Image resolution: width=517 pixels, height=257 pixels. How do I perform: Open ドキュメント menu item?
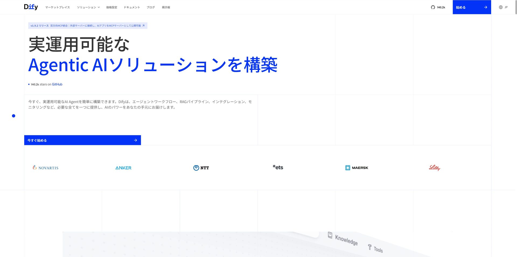click(x=132, y=7)
